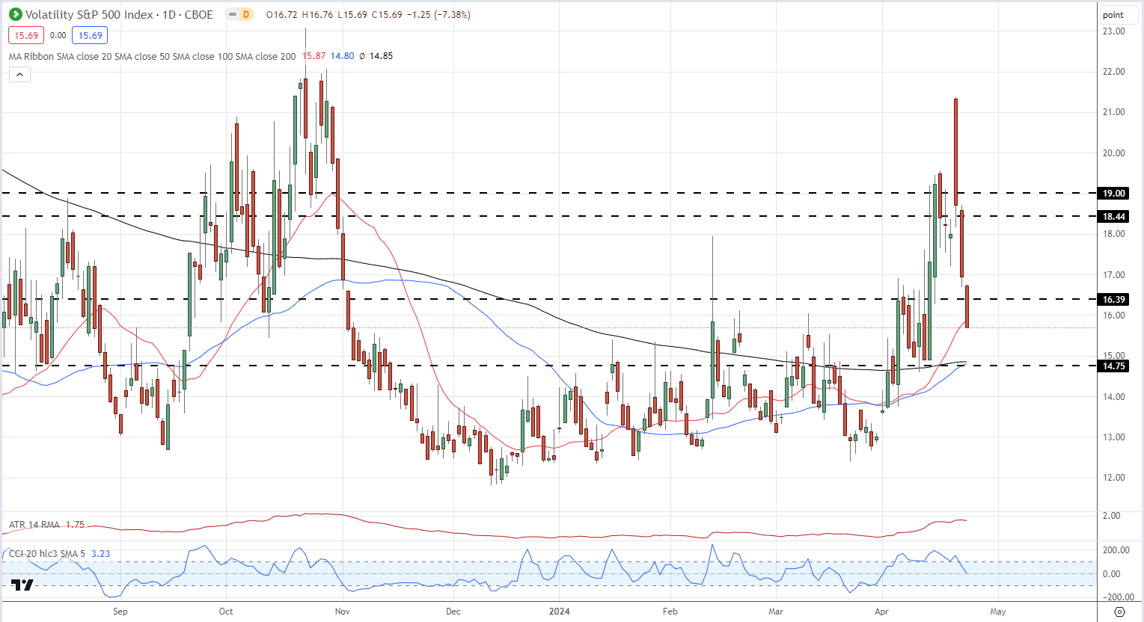This screenshot has height=622, width=1144.
Task: Click the high price H16.76
Action: point(316,14)
